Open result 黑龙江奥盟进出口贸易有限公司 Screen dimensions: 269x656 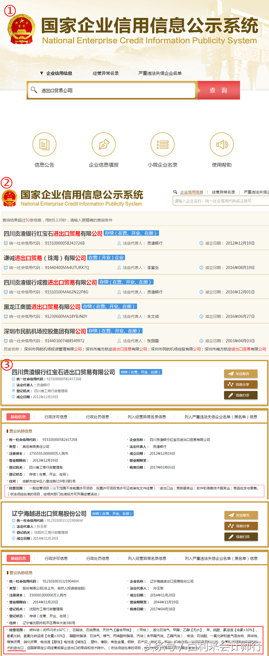click(42, 307)
